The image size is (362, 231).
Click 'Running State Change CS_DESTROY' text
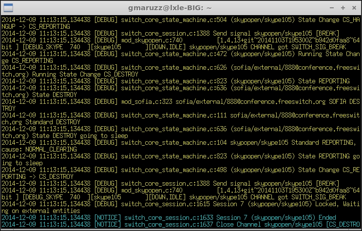[85, 75]
